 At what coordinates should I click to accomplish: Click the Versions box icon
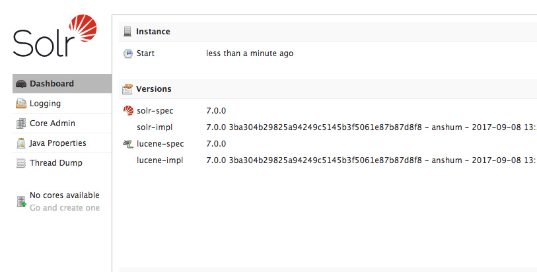127,89
